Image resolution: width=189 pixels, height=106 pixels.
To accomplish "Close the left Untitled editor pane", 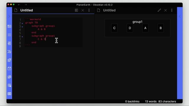I will pos(83,10).
